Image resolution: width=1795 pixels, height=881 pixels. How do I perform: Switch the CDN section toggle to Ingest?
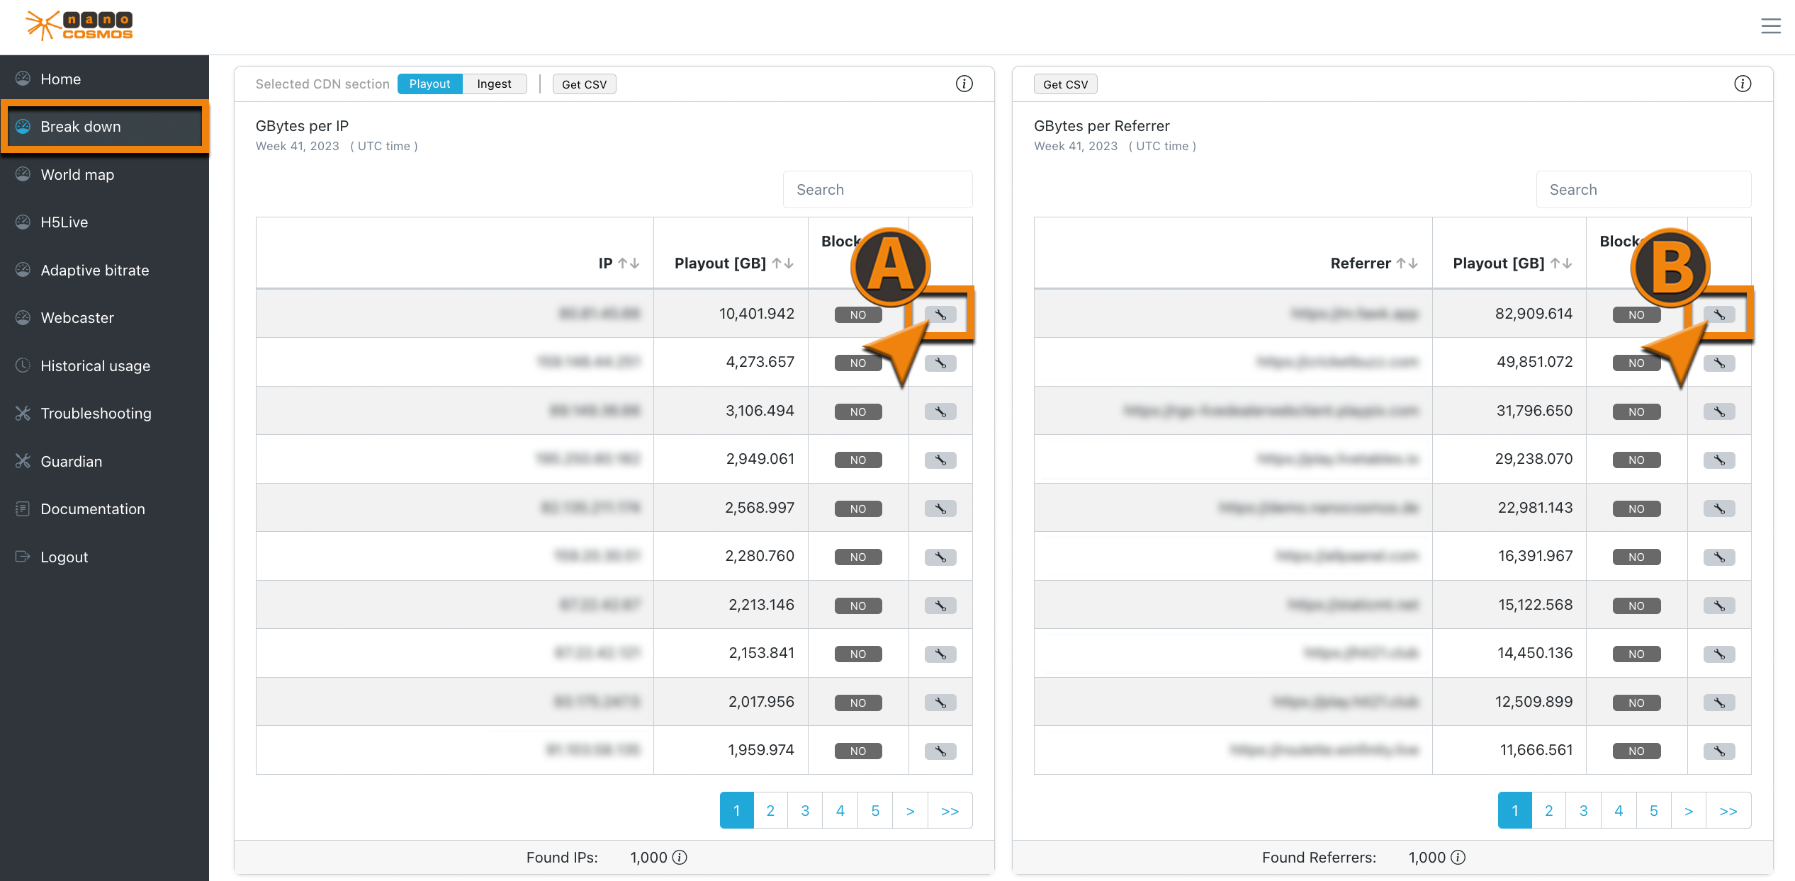click(x=494, y=83)
